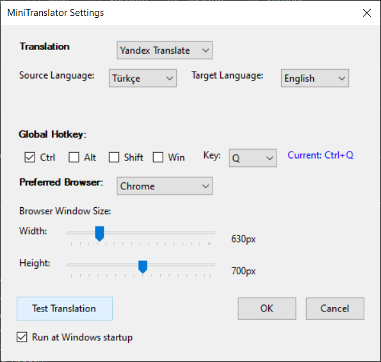This screenshot has height=362, width=381.
Task: Close the MiniTranslator Settings dialog
Action: [367, 13]
